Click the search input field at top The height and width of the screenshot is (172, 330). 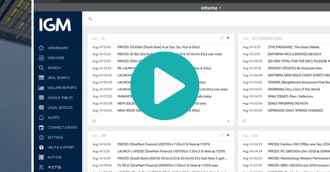tap(193, 19)
